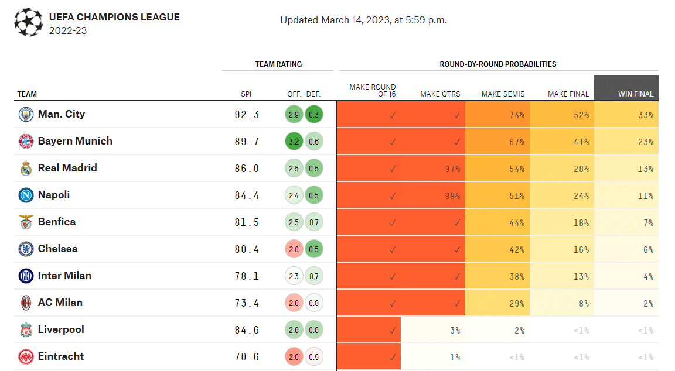Sort table by SPI column header
Image resolution: width=675 pixels, height=371 pixels.
(246, 94)
